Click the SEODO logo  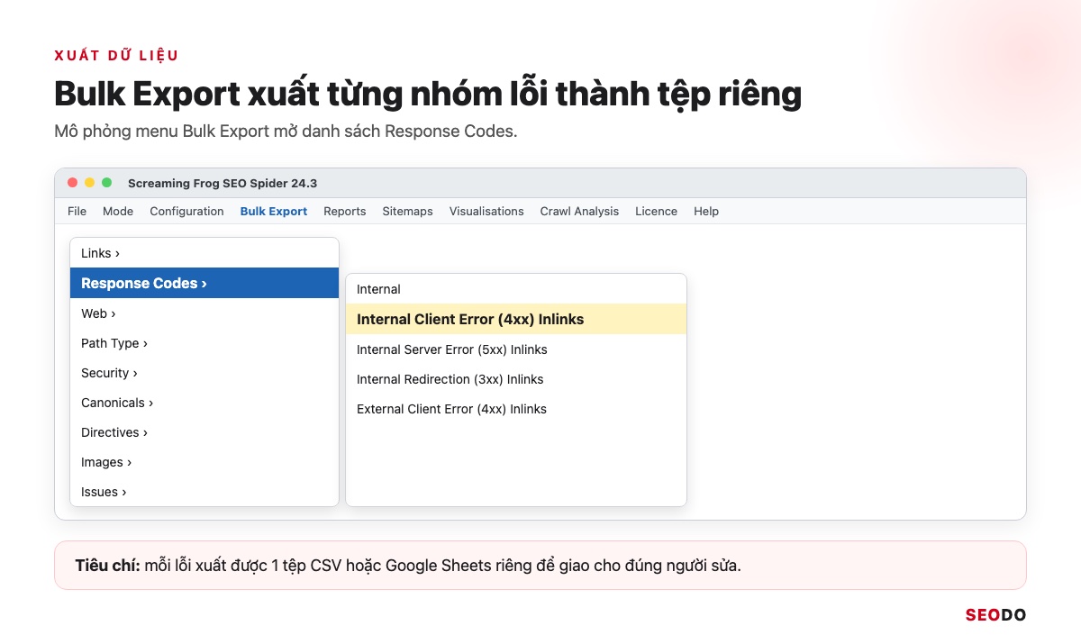(x=995, y=615)
